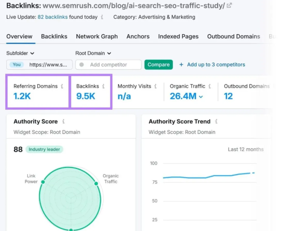Open external link icon beside the URL
This screenshot has height=231, width=289.
pyautogui.click(x=229, y=6)
